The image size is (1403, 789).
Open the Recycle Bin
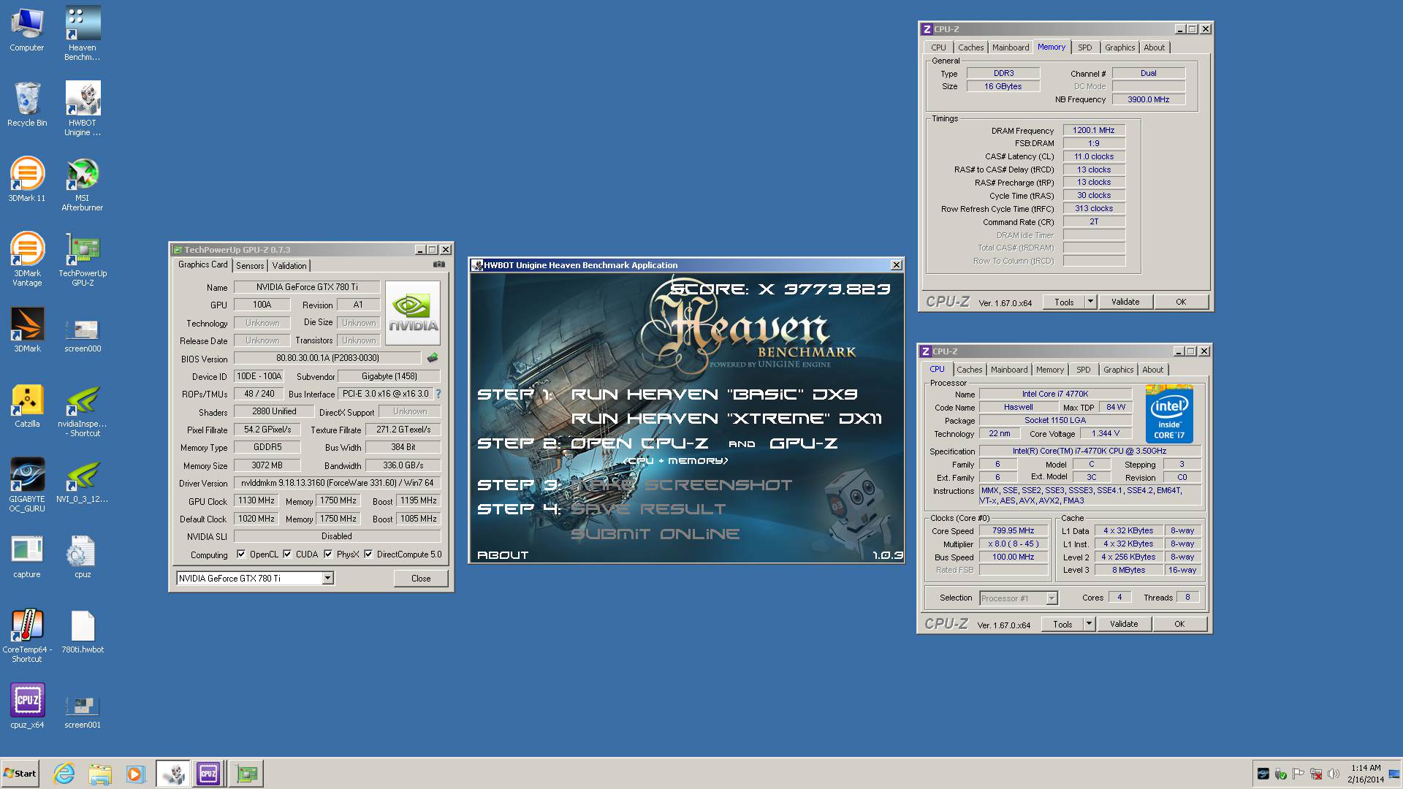[27, 104]
